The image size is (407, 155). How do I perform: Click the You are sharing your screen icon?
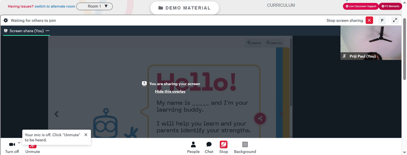144,83
